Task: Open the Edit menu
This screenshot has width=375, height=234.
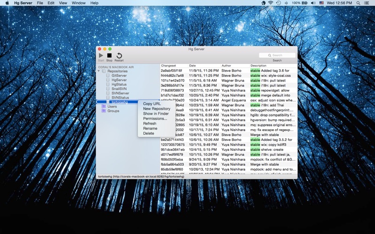Action: (51, 3)
